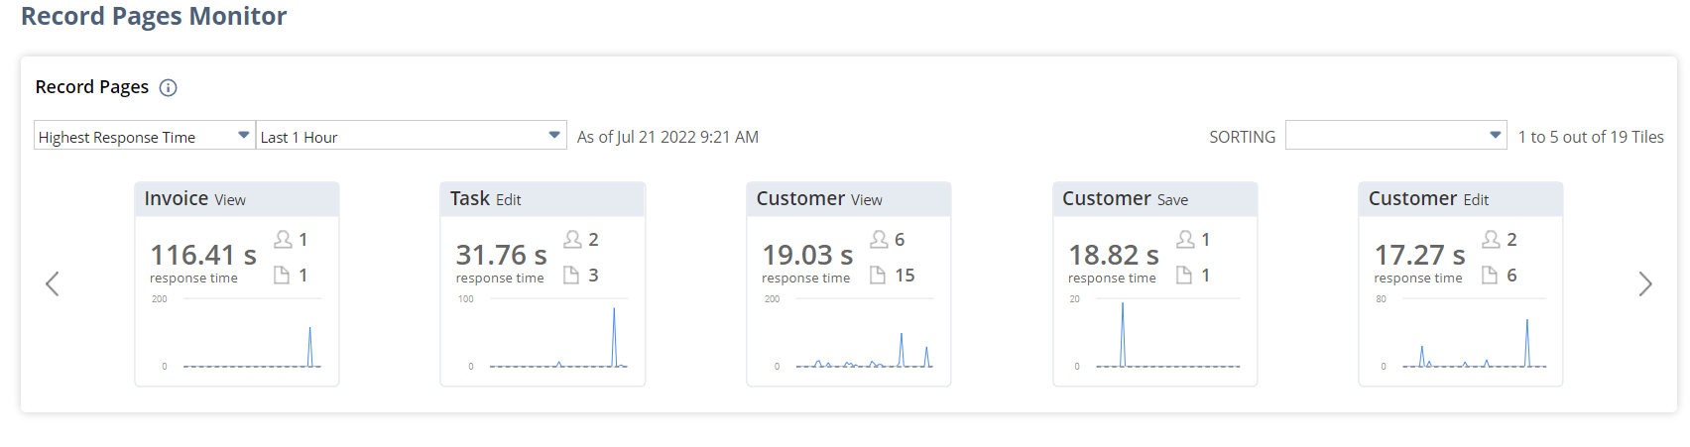Click users icon on Customer View tile

pyautogui.click(x=879, y=240)
